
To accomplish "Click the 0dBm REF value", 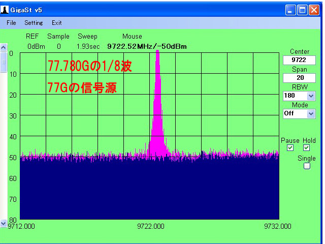I will pos(36,46).
